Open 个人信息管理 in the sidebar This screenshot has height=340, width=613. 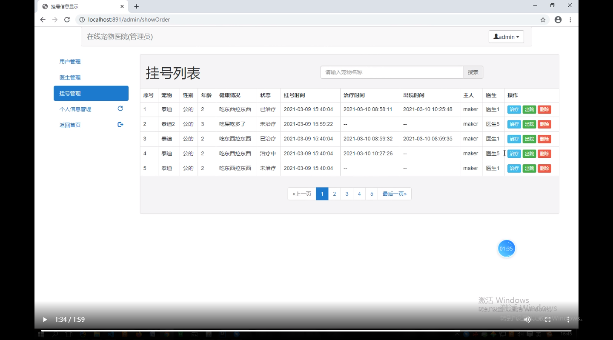(75, 109)
